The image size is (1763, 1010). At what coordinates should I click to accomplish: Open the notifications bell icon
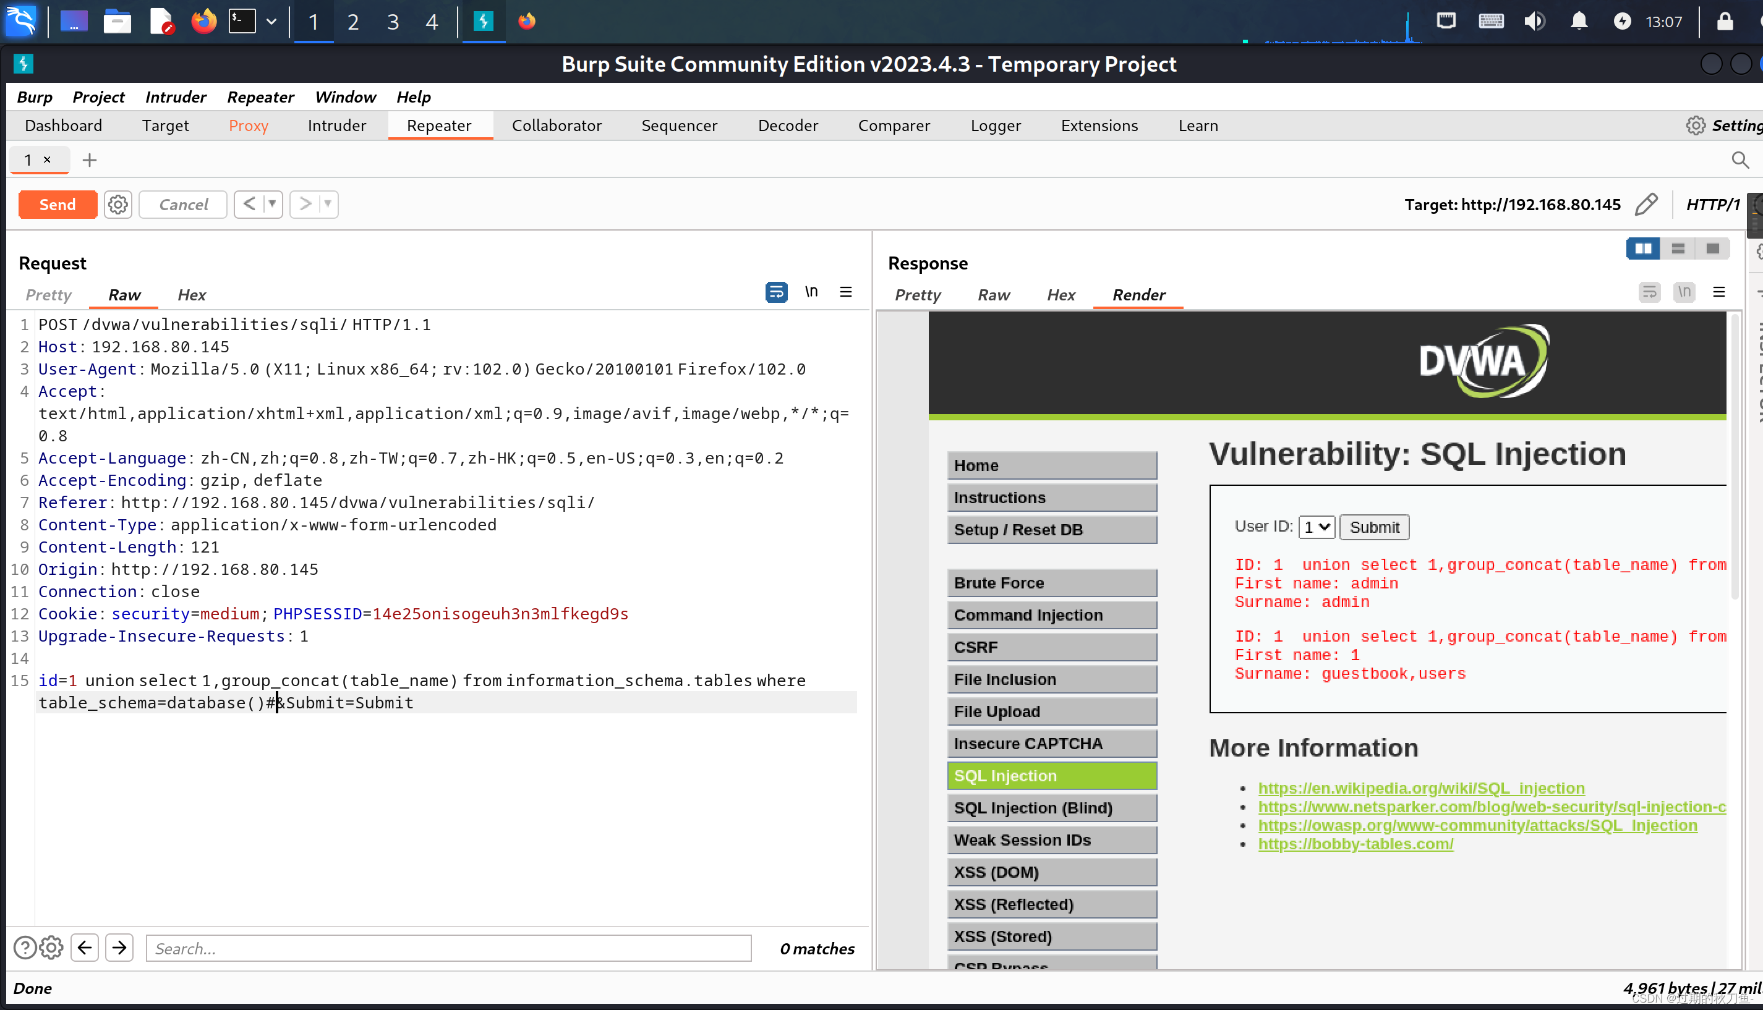1579,21
